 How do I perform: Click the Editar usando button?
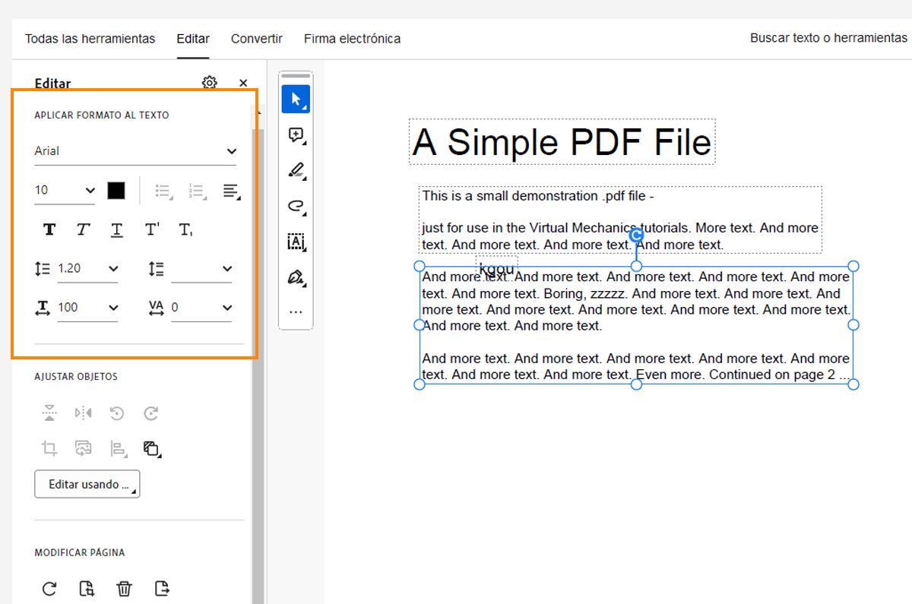(87, 484)
